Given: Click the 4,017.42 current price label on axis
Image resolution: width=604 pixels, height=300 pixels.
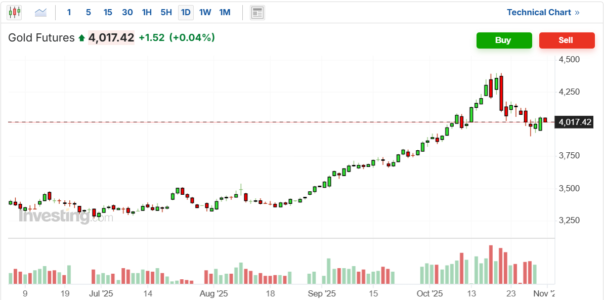Looking at the screenshot, I should 575,122.
